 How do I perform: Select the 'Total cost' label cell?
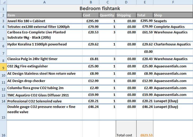coord(126,135)
